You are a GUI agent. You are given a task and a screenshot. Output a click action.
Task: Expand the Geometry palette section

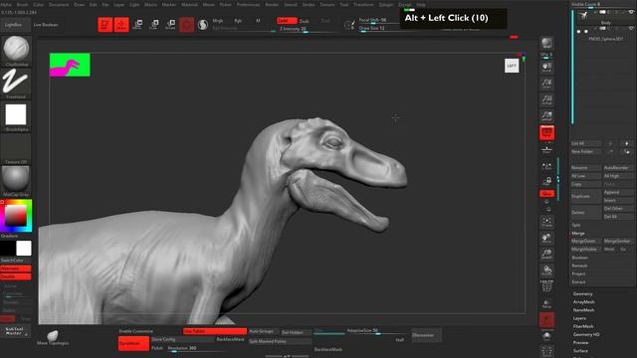tap(582, 294)
